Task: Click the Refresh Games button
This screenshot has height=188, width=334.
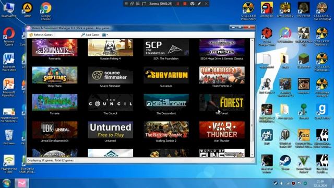Action: click(x=41, y=35)
